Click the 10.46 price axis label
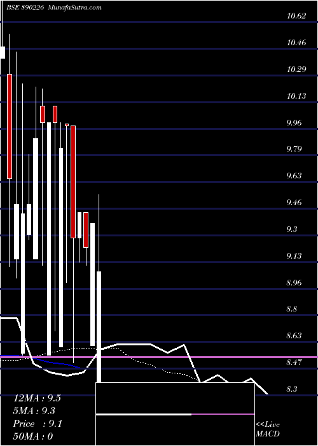This screenshot has width=318, height=446. [296, 43]
